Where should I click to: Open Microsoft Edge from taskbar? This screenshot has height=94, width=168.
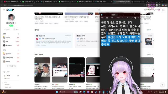point(84,92)
